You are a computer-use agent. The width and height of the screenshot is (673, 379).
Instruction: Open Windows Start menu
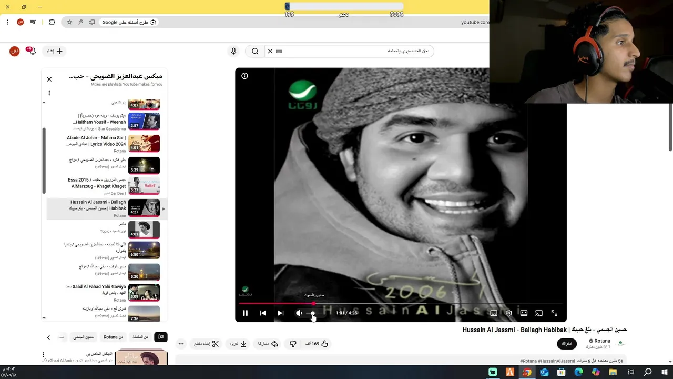[x=666, y=372]
